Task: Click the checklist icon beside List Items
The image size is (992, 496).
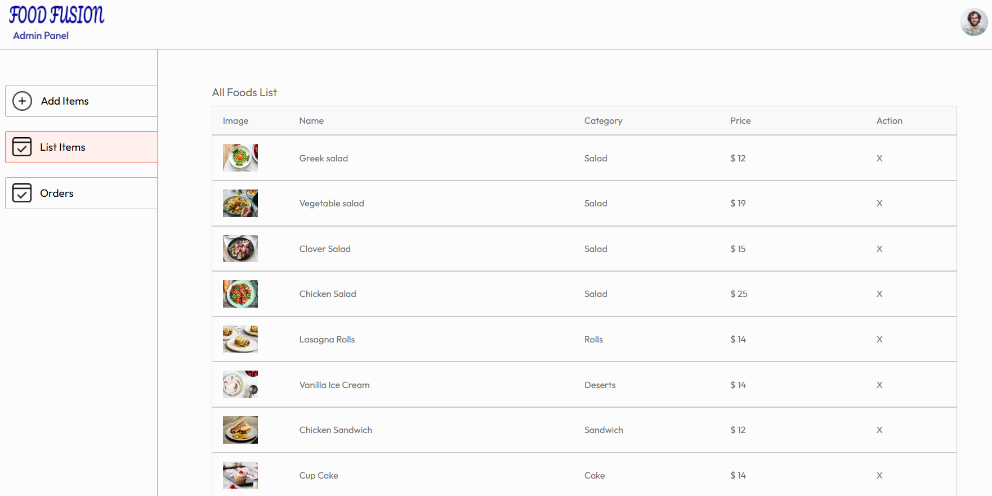Action: [22, 147]
